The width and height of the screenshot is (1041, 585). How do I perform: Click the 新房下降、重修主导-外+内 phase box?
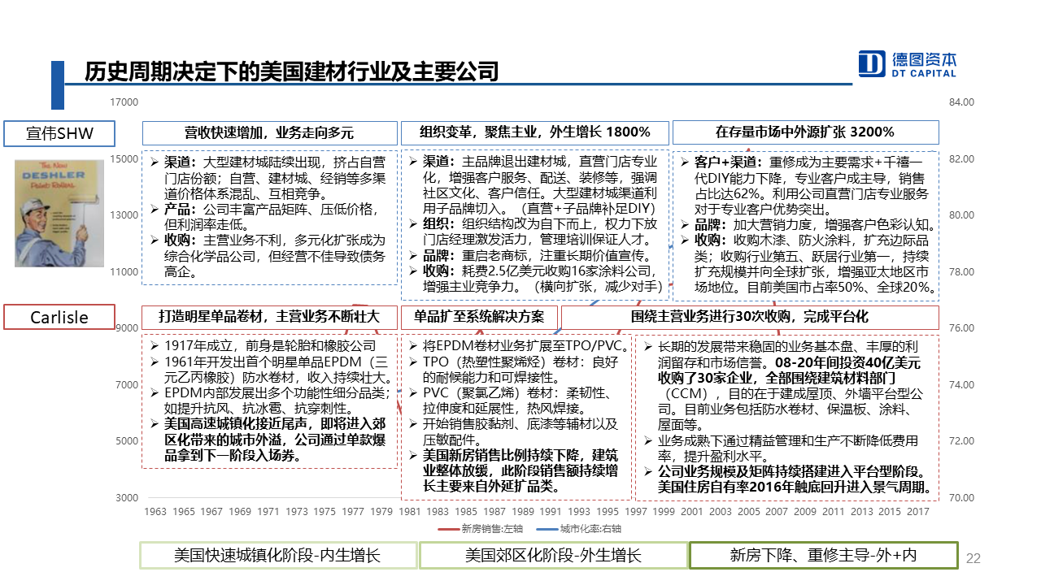(823, 555)
